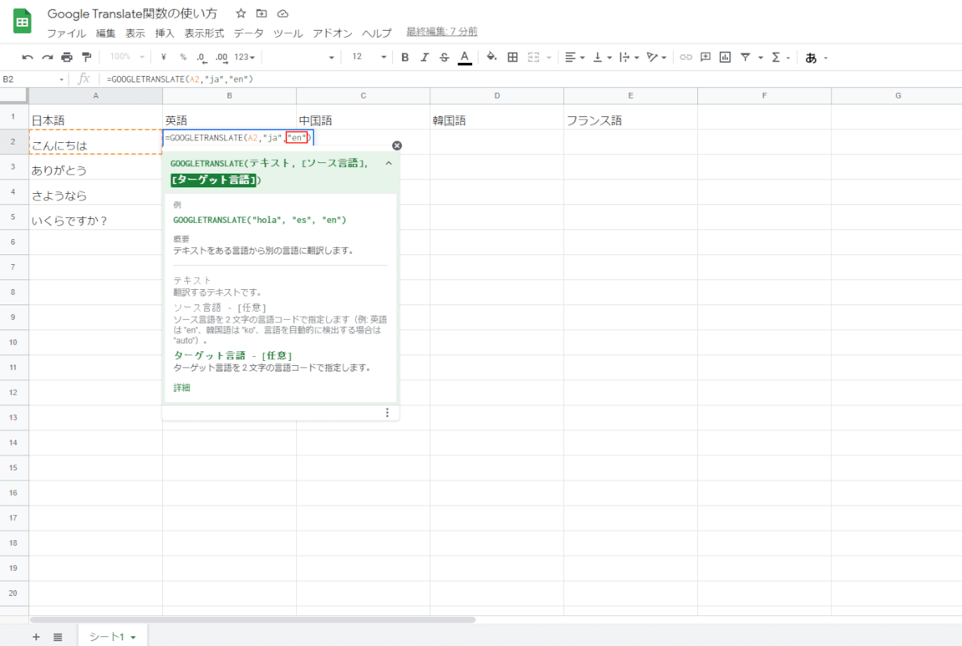The image size is (962, 646).
Task: Open the fill color bucket
Action: point(491,57)
